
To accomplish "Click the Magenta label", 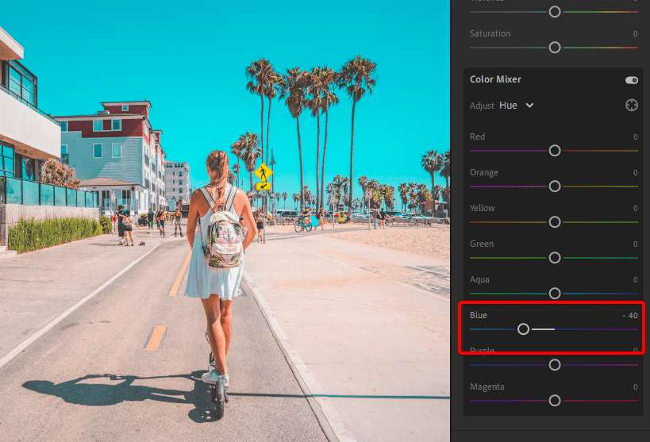I will click(x=487, y=387).
